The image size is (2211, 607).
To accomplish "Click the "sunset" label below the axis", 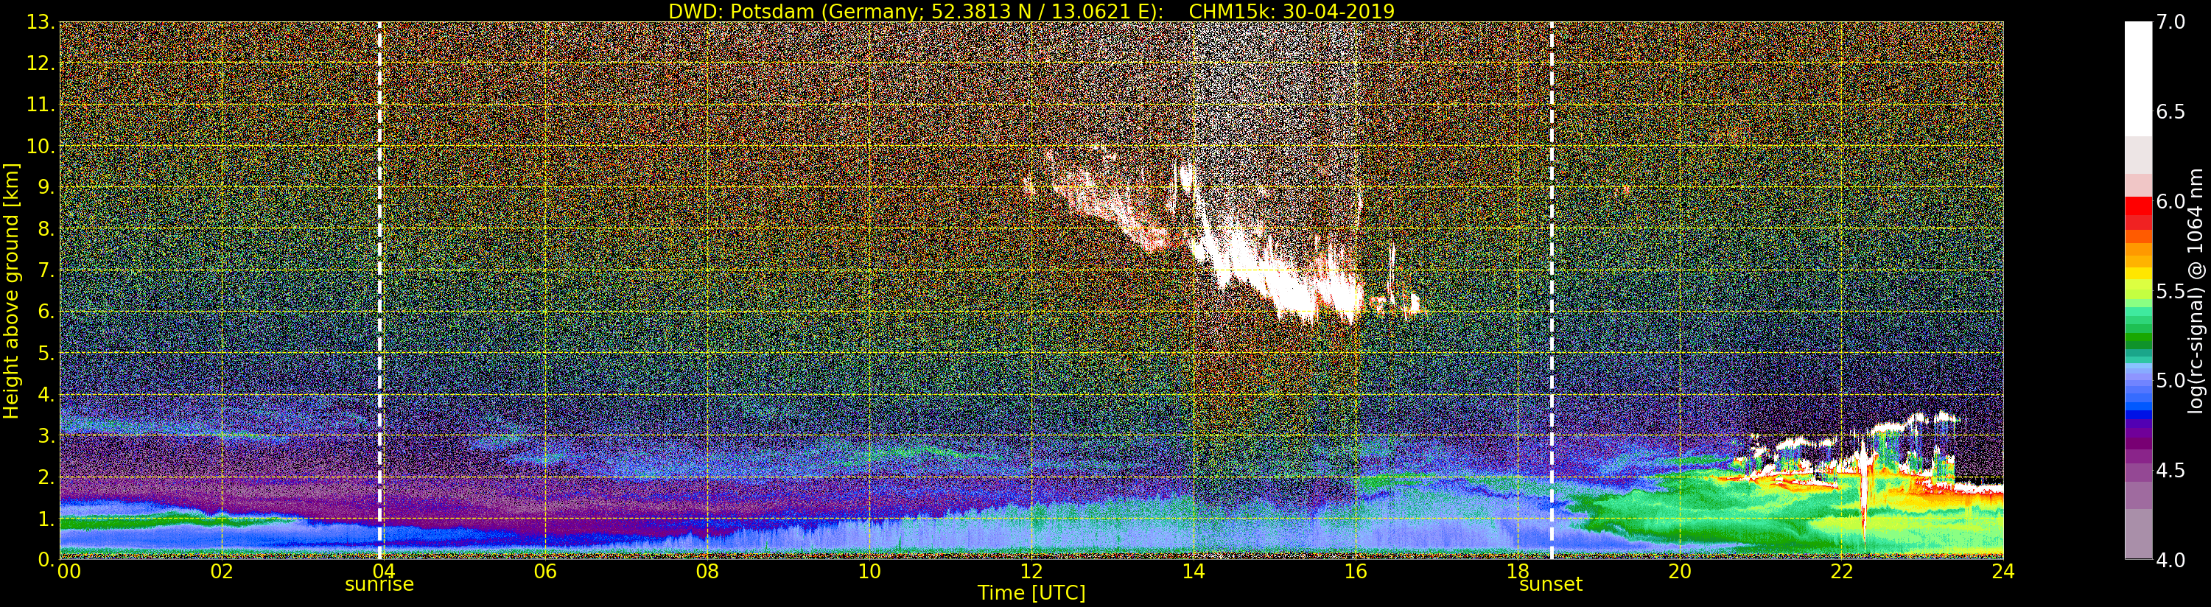I will 1551,585.
